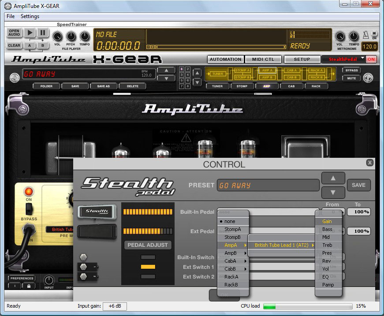Click the PEDAL ADJUST button

point(148,245)
